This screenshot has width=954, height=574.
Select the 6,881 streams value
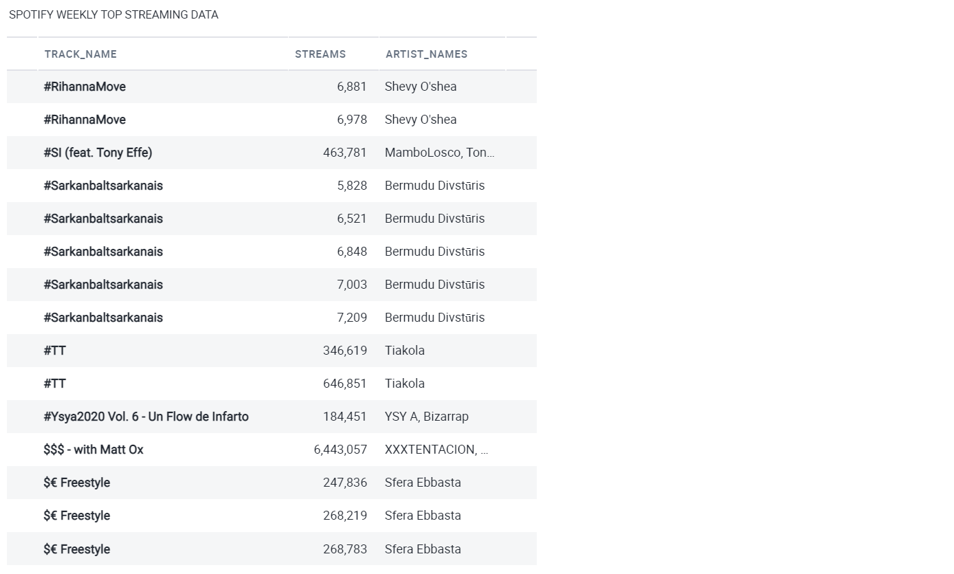(352, 87)
